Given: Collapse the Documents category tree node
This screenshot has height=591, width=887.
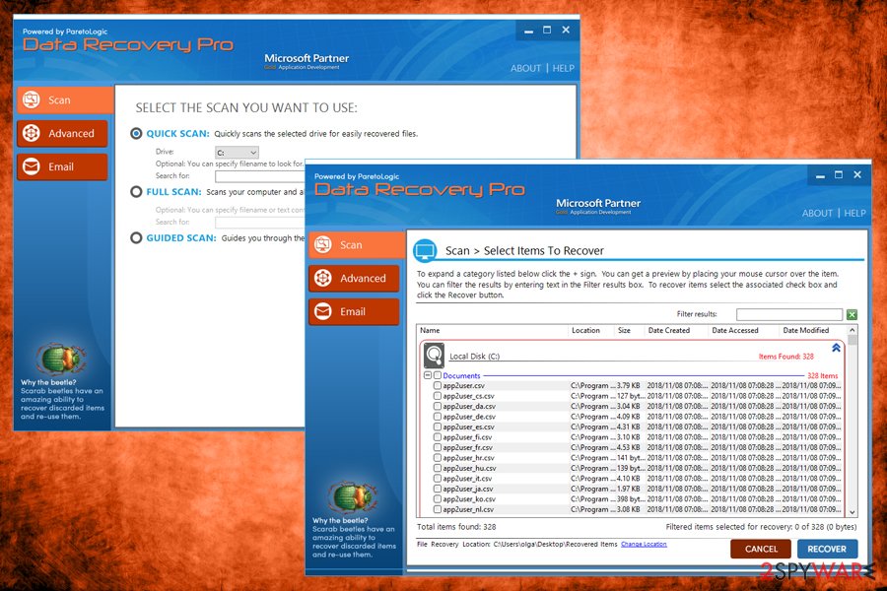Looking at the screenshot, I should (428, 375).
